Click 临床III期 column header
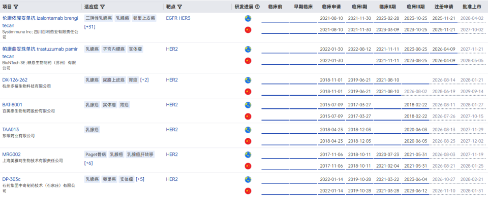The height and width of the screenshot is (197, 488). click(x=415, y=7)
